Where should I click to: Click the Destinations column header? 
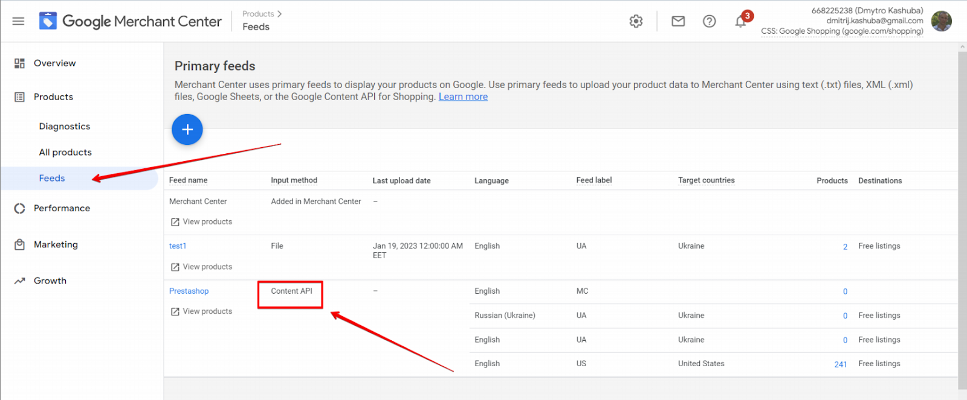(x=880, y=180)
